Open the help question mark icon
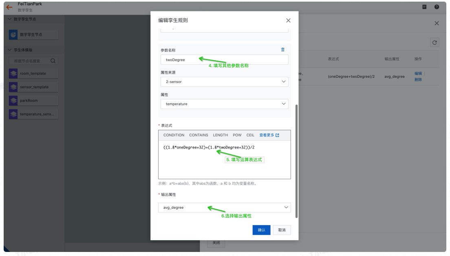Image resolution: width=450 pixels, height=256 pixels. (437, 7)
